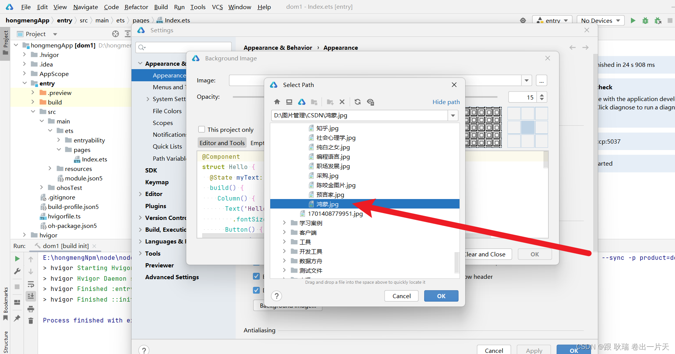This screenshot has width=675, height=354.
Task: Uncheck upper blue checkbox in Appearance settings
Action: [257, 276]
